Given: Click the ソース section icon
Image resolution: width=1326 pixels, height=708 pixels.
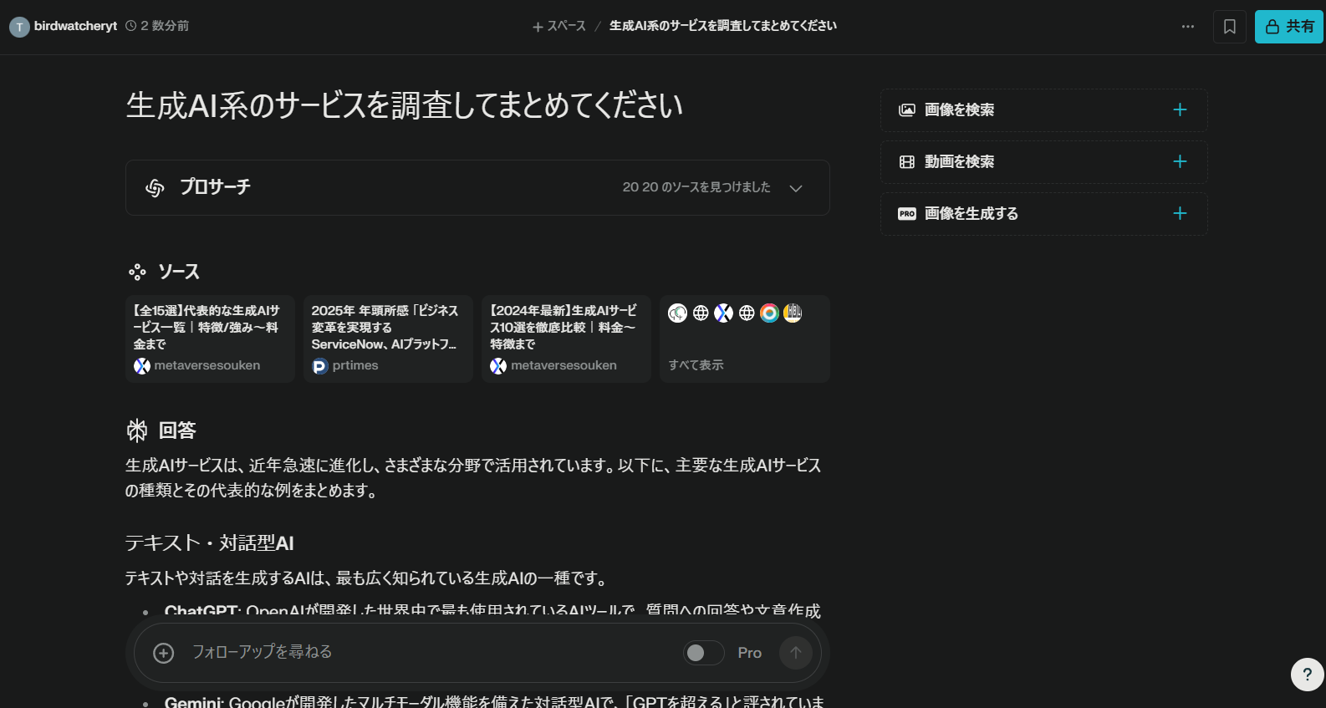Looking at the screenshot, I should pos(137,272).
